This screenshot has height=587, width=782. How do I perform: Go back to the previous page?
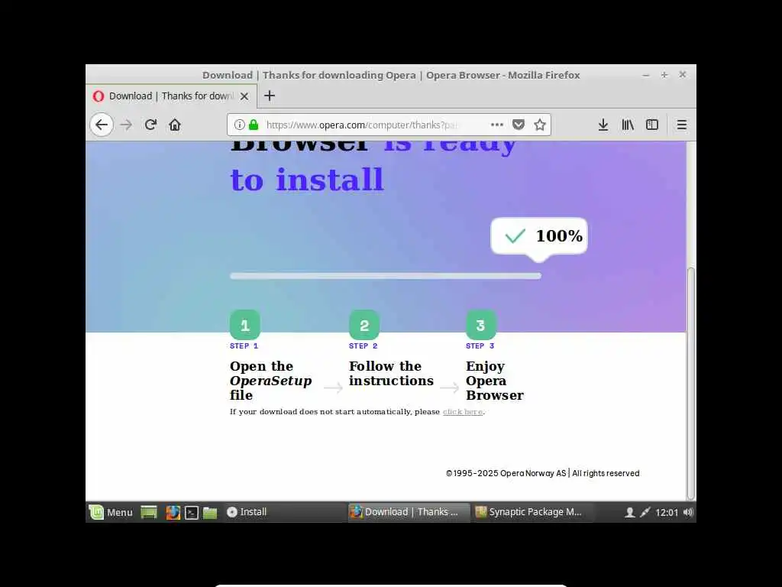(x=102, y=125)
